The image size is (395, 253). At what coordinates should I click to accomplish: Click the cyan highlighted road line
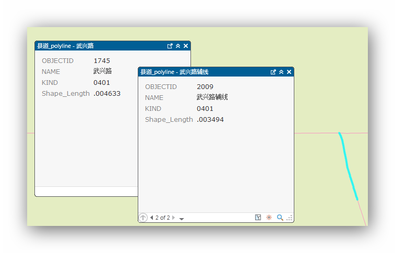point(348,166)
